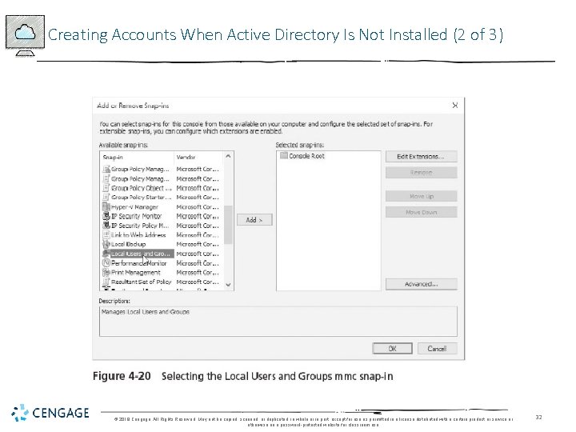Confirm with the OK button
576x432 pixels.
[392, 349]
